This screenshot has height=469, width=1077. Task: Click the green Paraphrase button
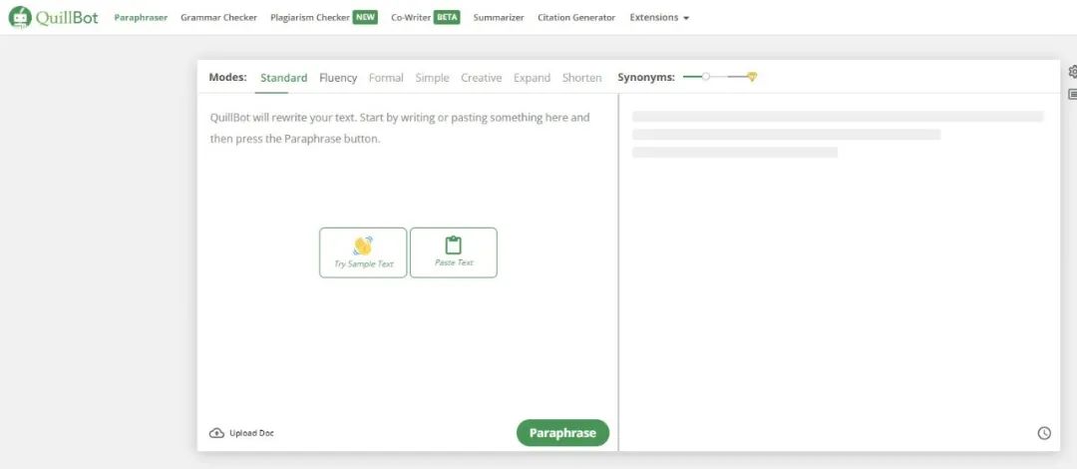click(562, 432)
